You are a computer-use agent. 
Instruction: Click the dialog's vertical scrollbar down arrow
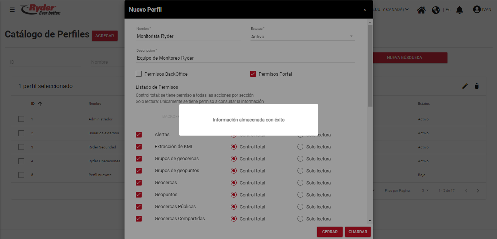(x=370, y=220)
